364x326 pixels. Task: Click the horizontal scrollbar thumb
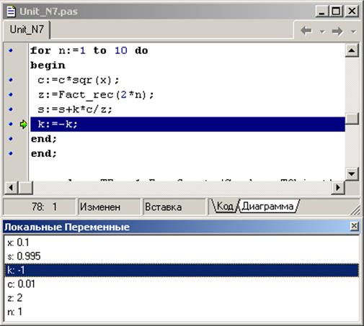coord(25,187)
